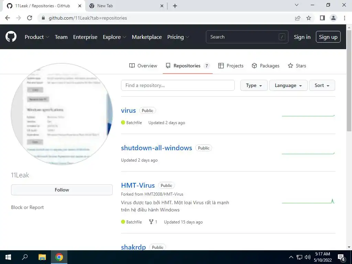
Task: Click the GitHub Search input field
Action: pos(247,37)
